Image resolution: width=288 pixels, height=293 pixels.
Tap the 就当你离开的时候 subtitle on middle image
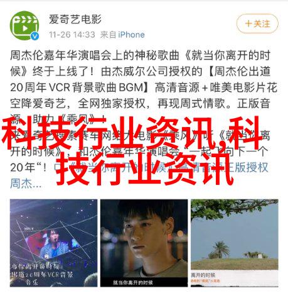[x=133, y=282]
